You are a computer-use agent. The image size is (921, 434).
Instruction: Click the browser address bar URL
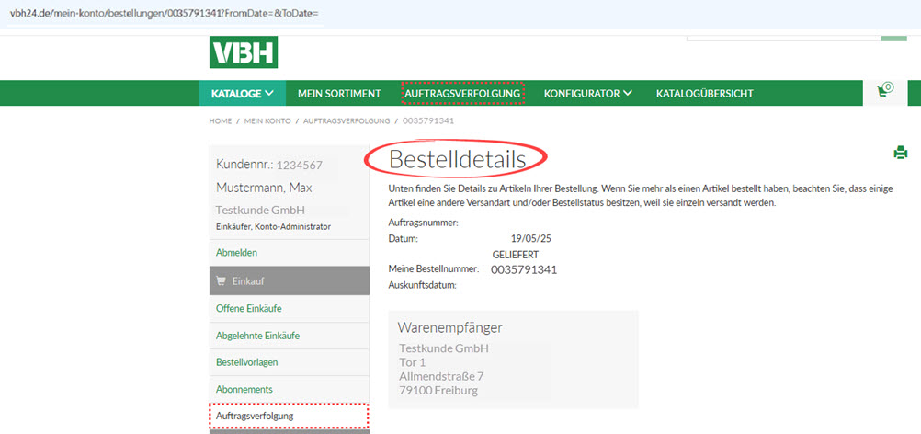[x=165, y=13]
